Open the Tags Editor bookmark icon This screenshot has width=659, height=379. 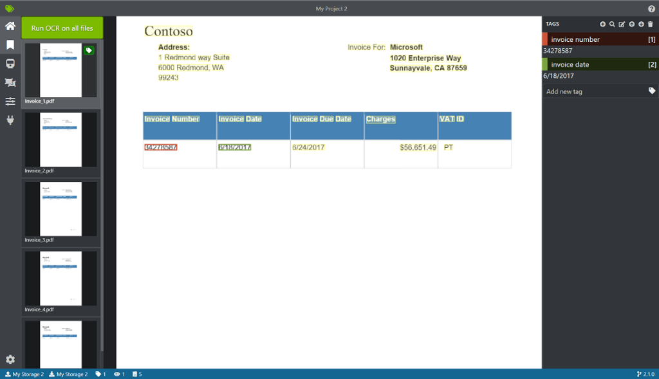coord(10,45)
